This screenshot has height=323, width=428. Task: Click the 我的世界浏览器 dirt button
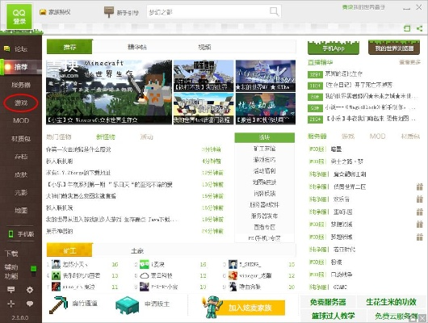click(x=394, y=48)
